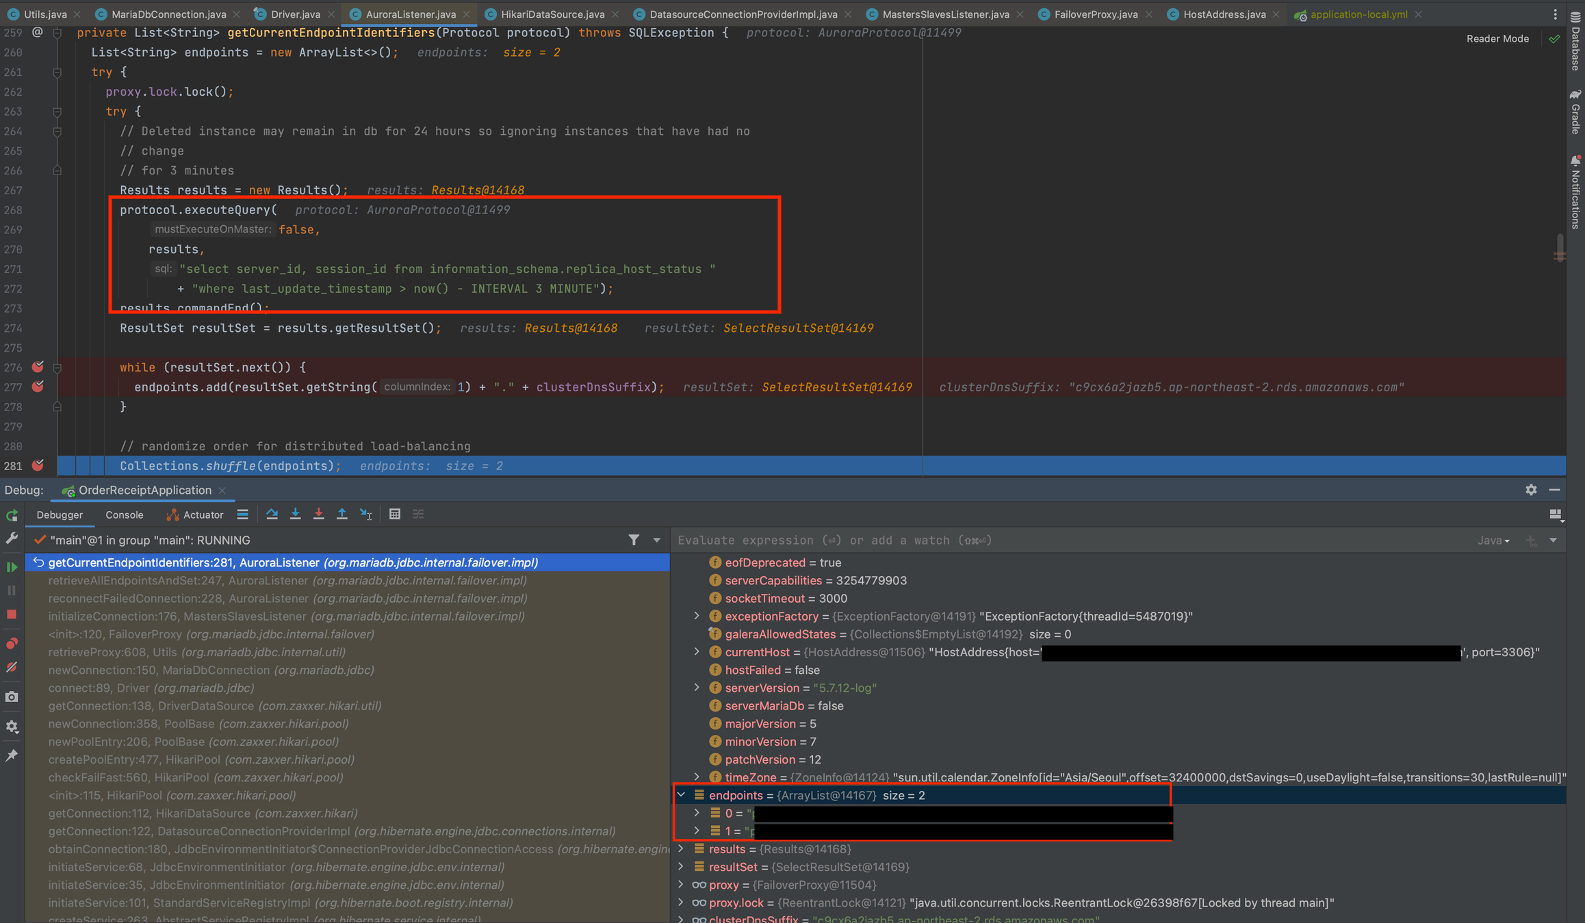Click Pause Program icon in debug sidebar
The image size is (1585, 923).
(x=12, y=590)
